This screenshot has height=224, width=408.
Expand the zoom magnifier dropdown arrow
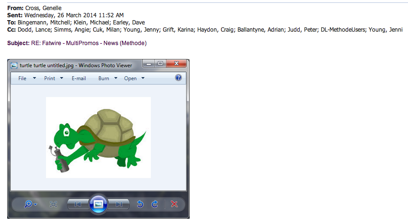pos(35,204)
